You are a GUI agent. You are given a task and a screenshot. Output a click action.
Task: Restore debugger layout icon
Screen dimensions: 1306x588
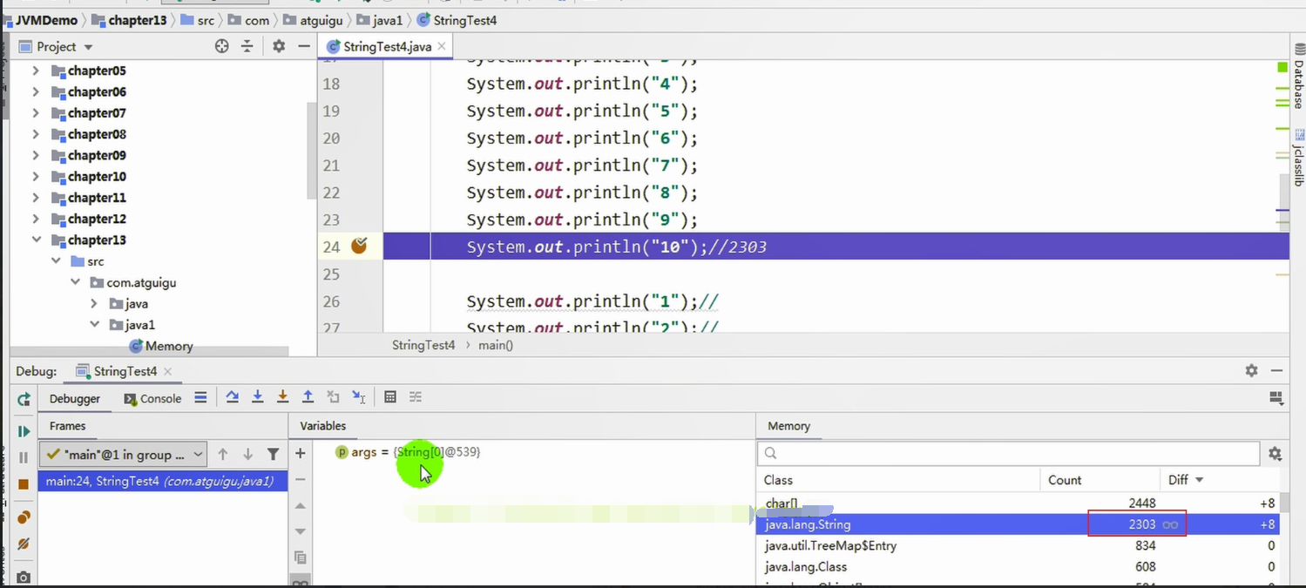tap(1276, 398)
